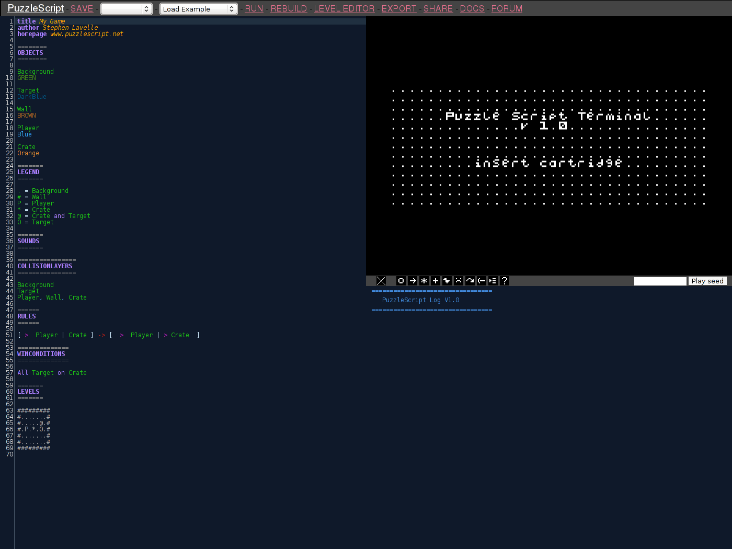Viewport: 732px width, 549px height.
Task: Click the EXPORT link
Action: tap(399, 9)
